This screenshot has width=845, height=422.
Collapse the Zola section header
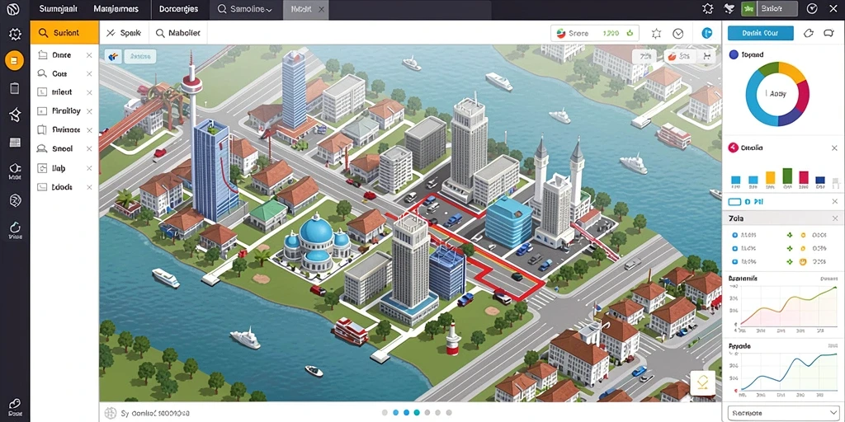(784, 218)
